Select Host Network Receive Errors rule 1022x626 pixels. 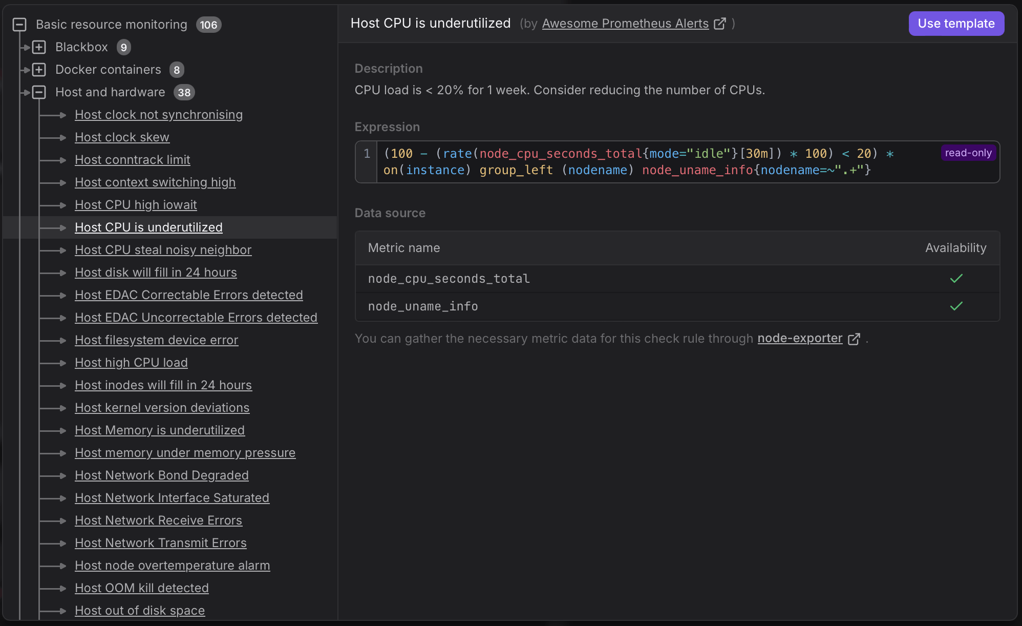pyautogui.click(x=158, y=520)
